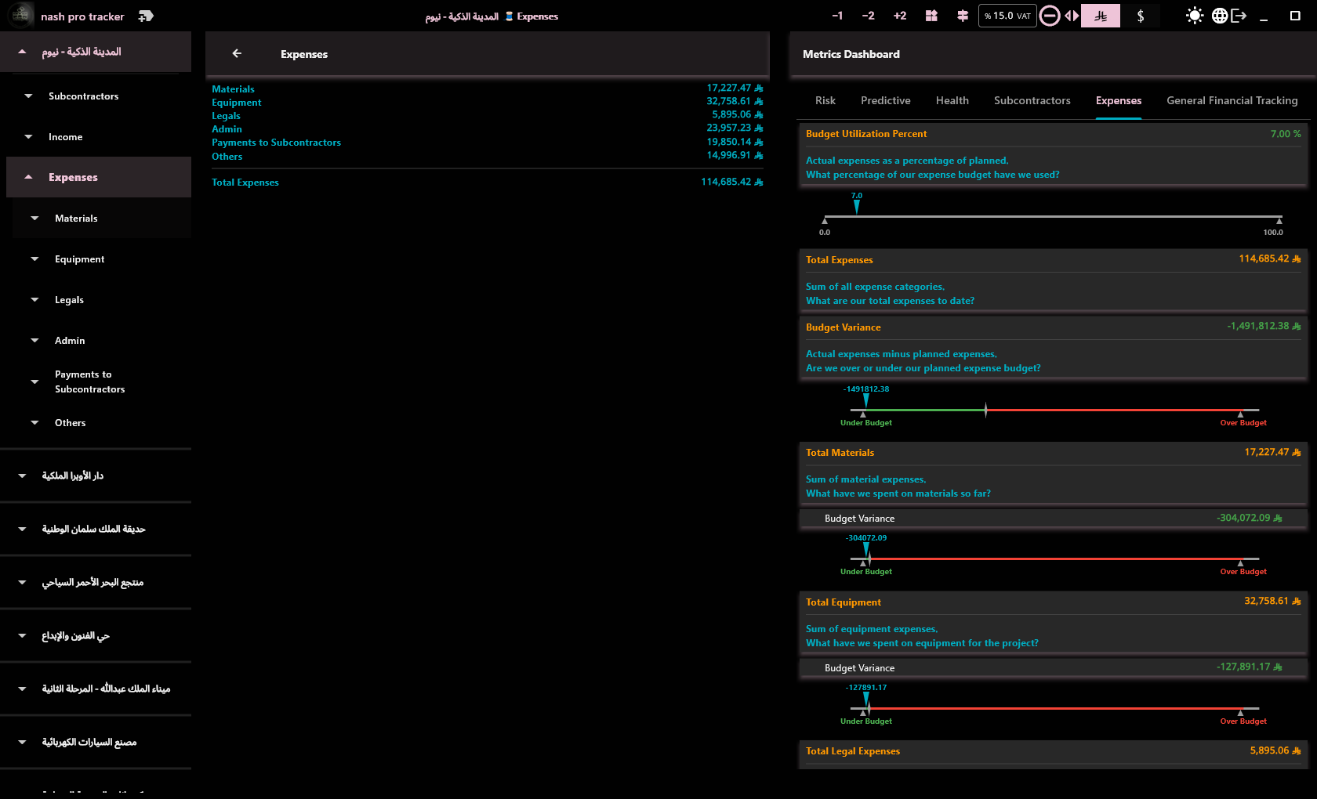Click the +2 toolbar button

900,16
